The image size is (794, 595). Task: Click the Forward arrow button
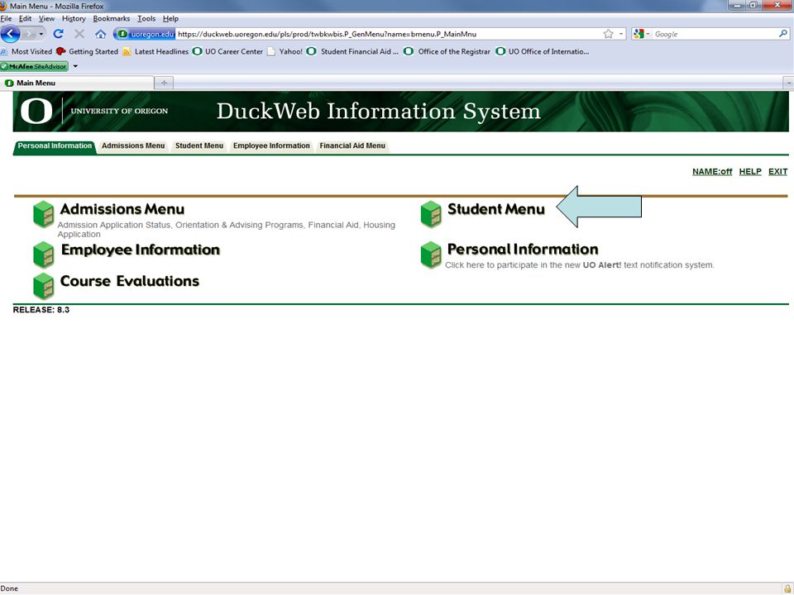click(x=30, y=34)
